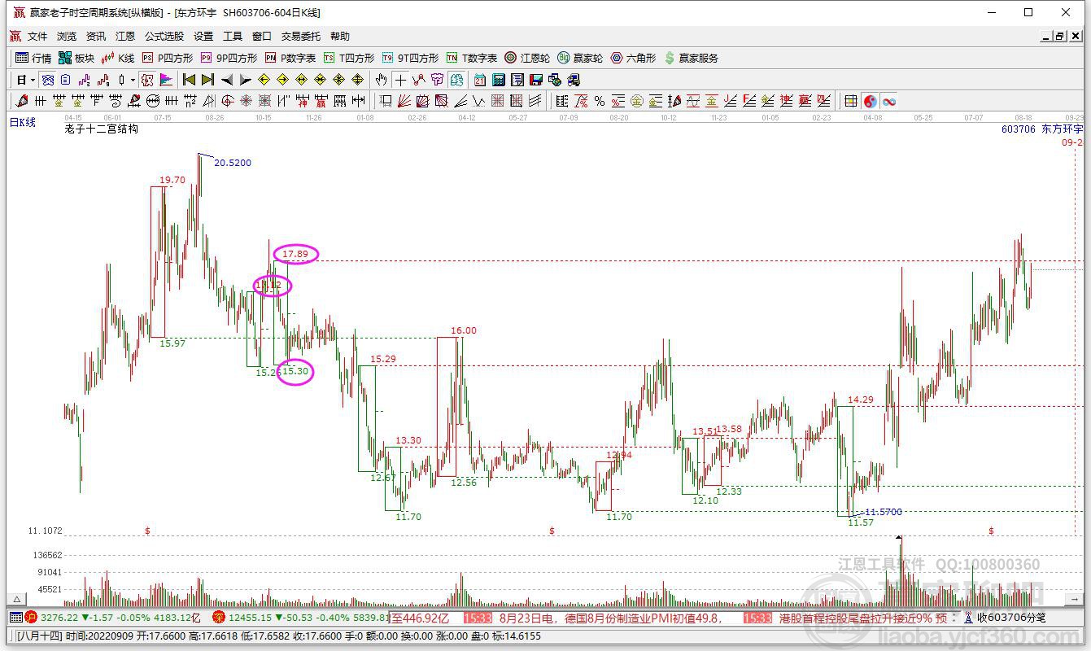Open the P四方形 tool
1091x651 pixels.
coord(168,58)
